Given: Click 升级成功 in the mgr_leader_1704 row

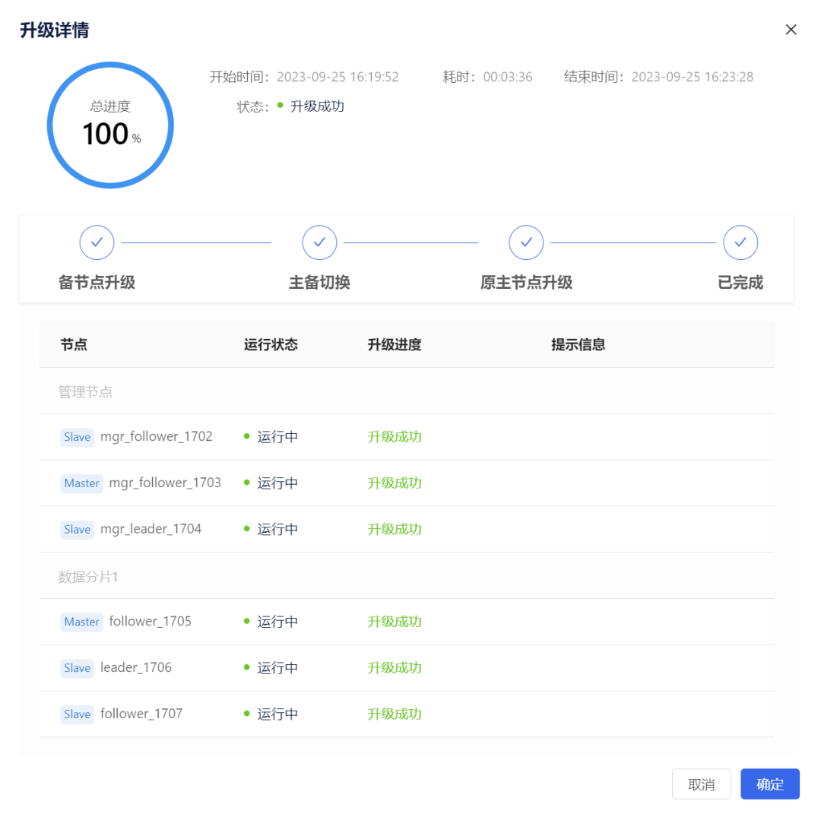Looking at the screenshot, I should [x=395, y=529].
